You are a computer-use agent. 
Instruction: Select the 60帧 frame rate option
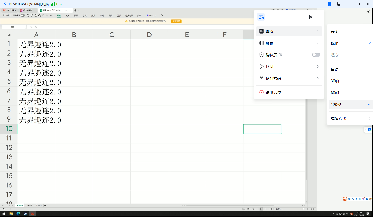[x=335, y=93]
